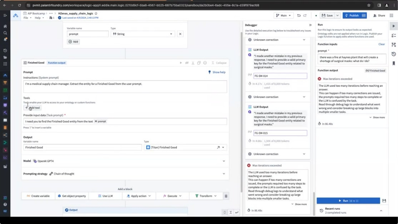This screenshot has height=224, width=398.
Task: Open the Help menu
Action: [x=39, y=18]
